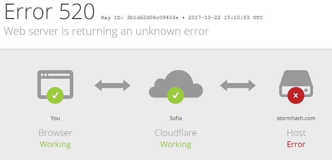
Task: Click the Host heading text
Action: tap(296, 133)
